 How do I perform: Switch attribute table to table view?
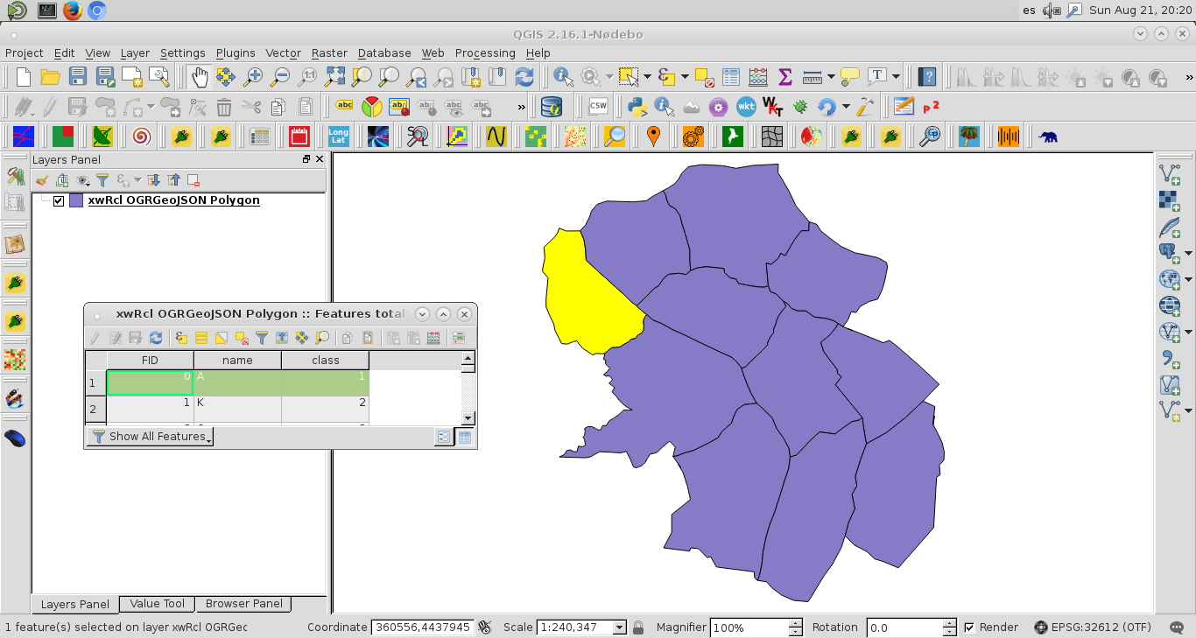465,437
